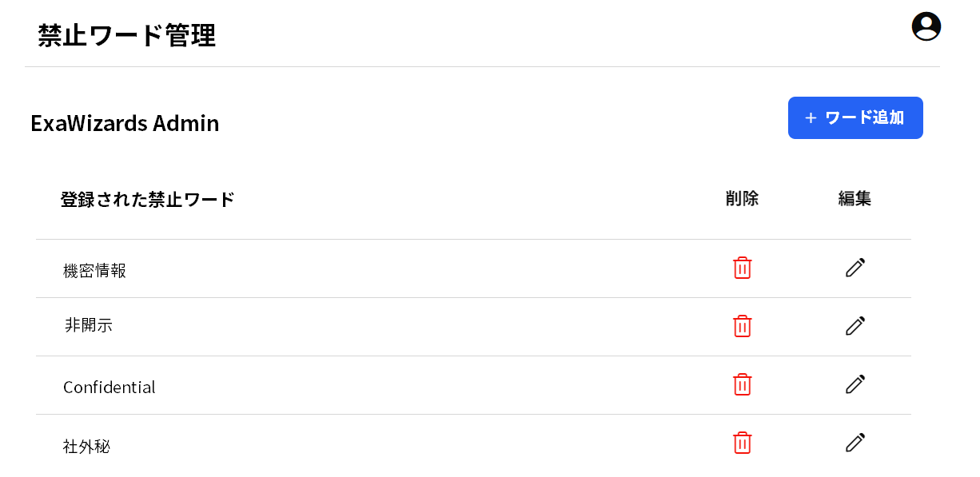Screen dimensions: 980x477
Task: Edit the 社外秘 entry
Action: pos(855,443)
